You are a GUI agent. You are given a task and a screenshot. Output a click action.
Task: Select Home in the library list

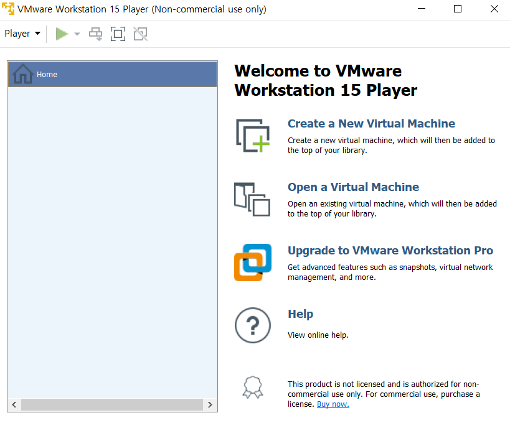[x=112, y=75]
